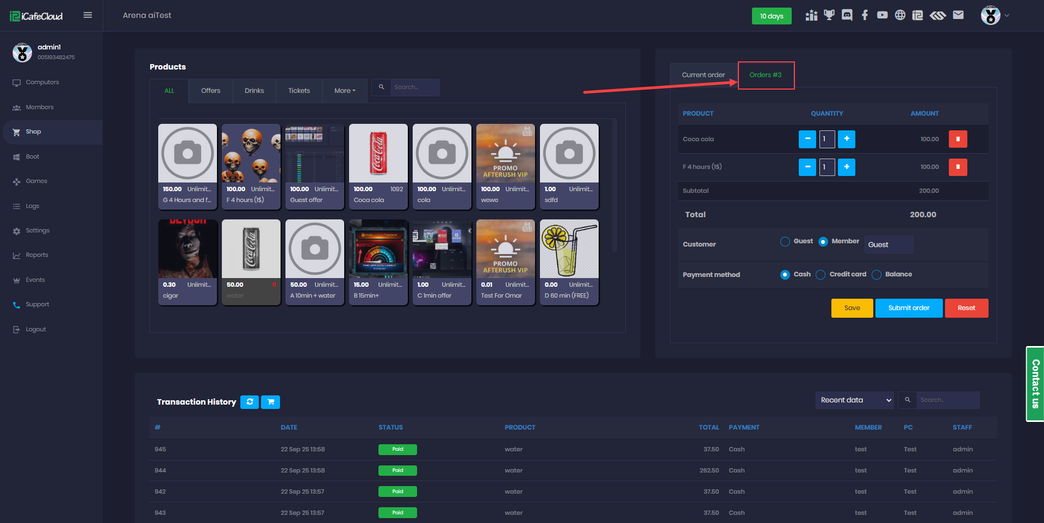Switch to the Drinks tab

[x=254, y=91]
